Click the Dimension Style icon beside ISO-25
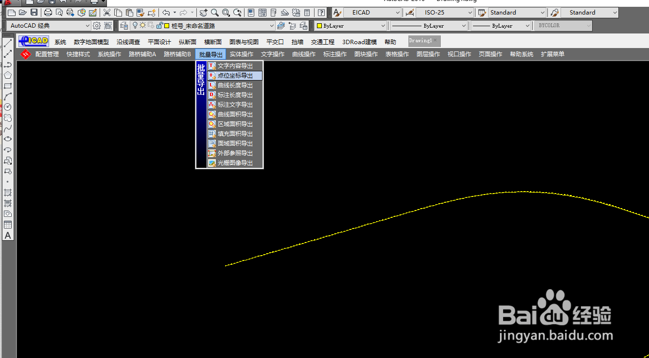The width and height of the screenshot is (649, 358). 410,13
